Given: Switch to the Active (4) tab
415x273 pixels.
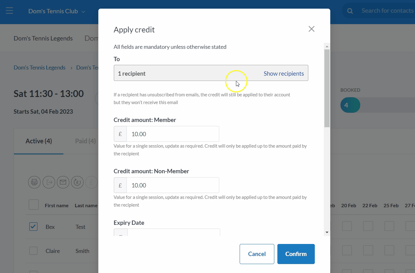Looking at the screenshot, I should click(x=39, y=141).
